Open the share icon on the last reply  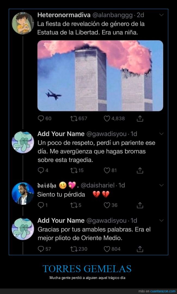[x=140, y=249]
